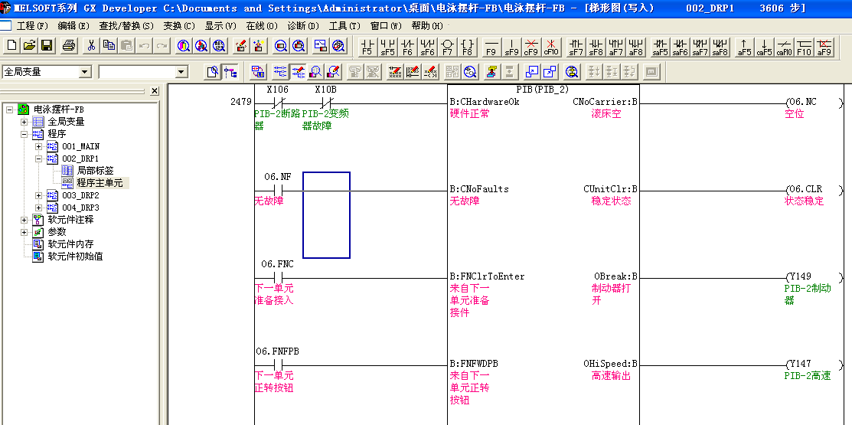Click the Cut scissors icon
This screenshot has height=425, width=852.
(91, 46)
